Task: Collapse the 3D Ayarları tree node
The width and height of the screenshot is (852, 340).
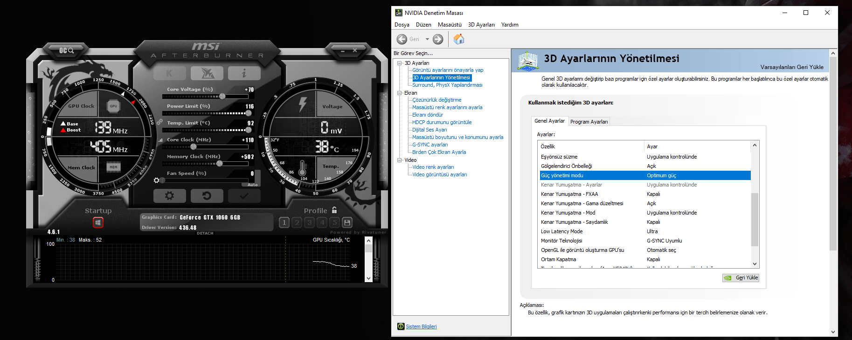Action: (x=400, y=63)
